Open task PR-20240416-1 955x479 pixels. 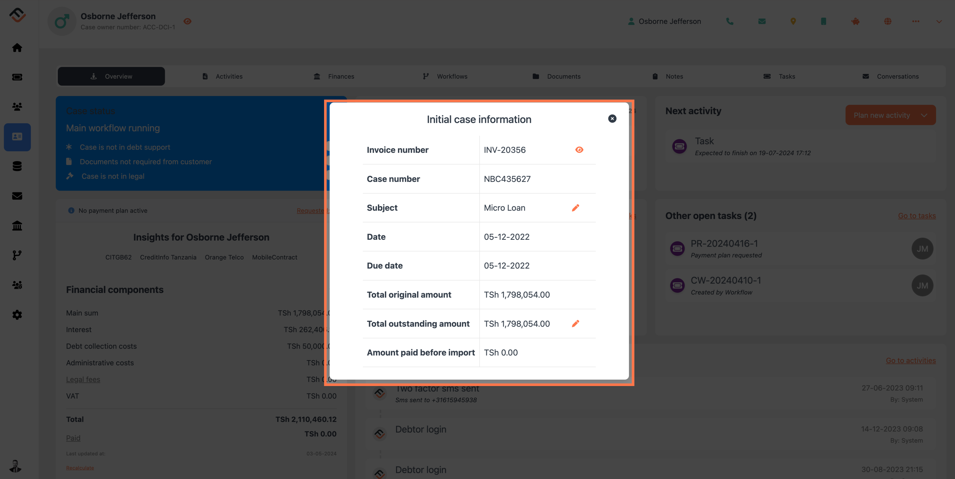point(801,248)
